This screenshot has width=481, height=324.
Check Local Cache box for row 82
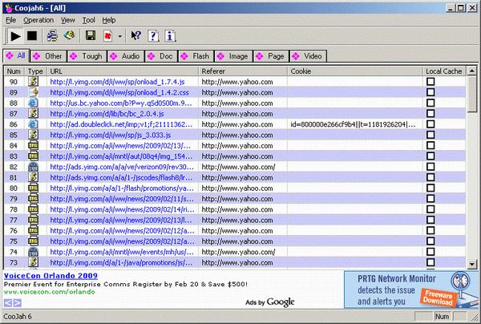click(x=430, y=167)
